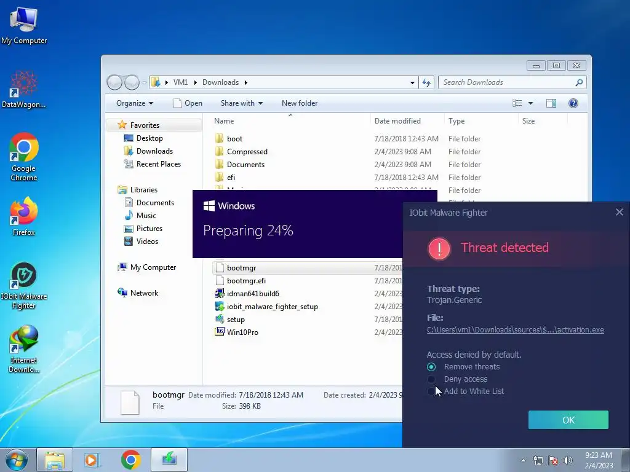630x472 pixels.
Task: Refresh the Downloads folder view
Action: (426, 82)
